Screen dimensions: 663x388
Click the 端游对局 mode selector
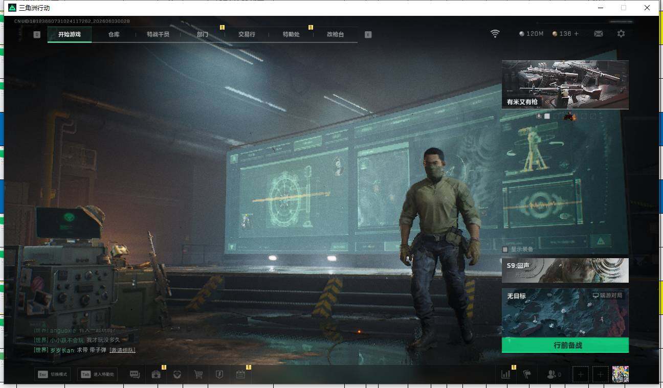coord(608,295)
